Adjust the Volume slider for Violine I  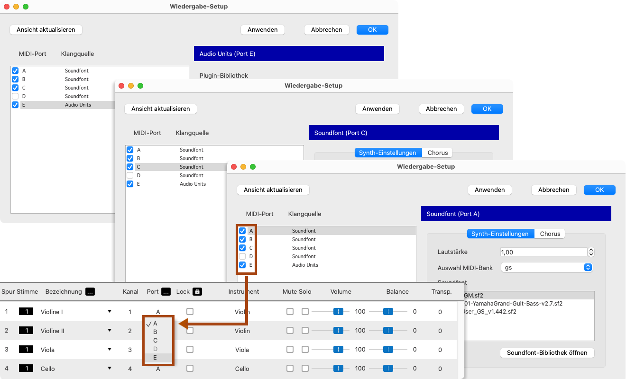(338, 312)
